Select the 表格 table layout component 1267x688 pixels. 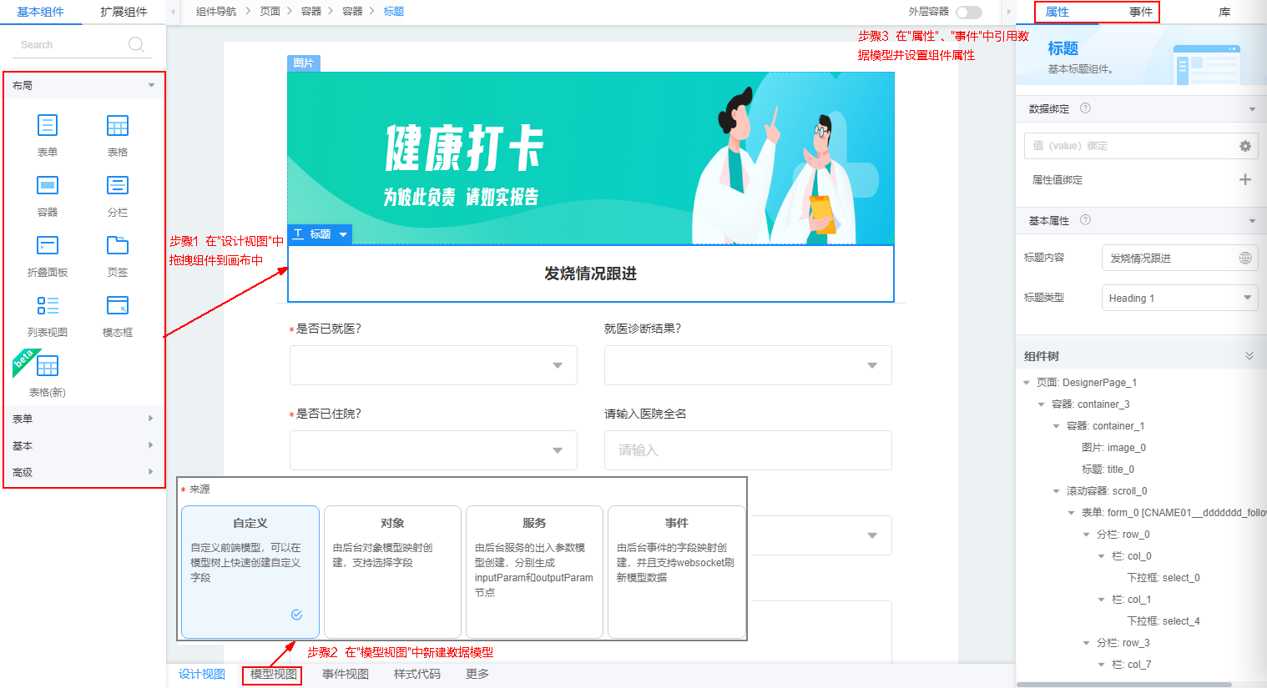pyautogui.click(x=118, y=135)
